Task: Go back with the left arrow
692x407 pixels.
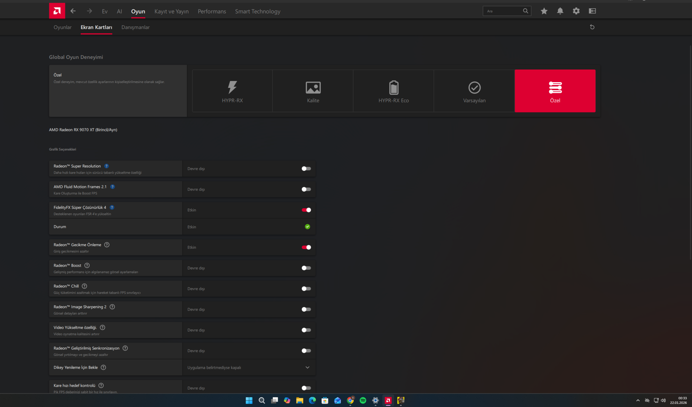Action: pyautogui.click(x=73, y=11)
